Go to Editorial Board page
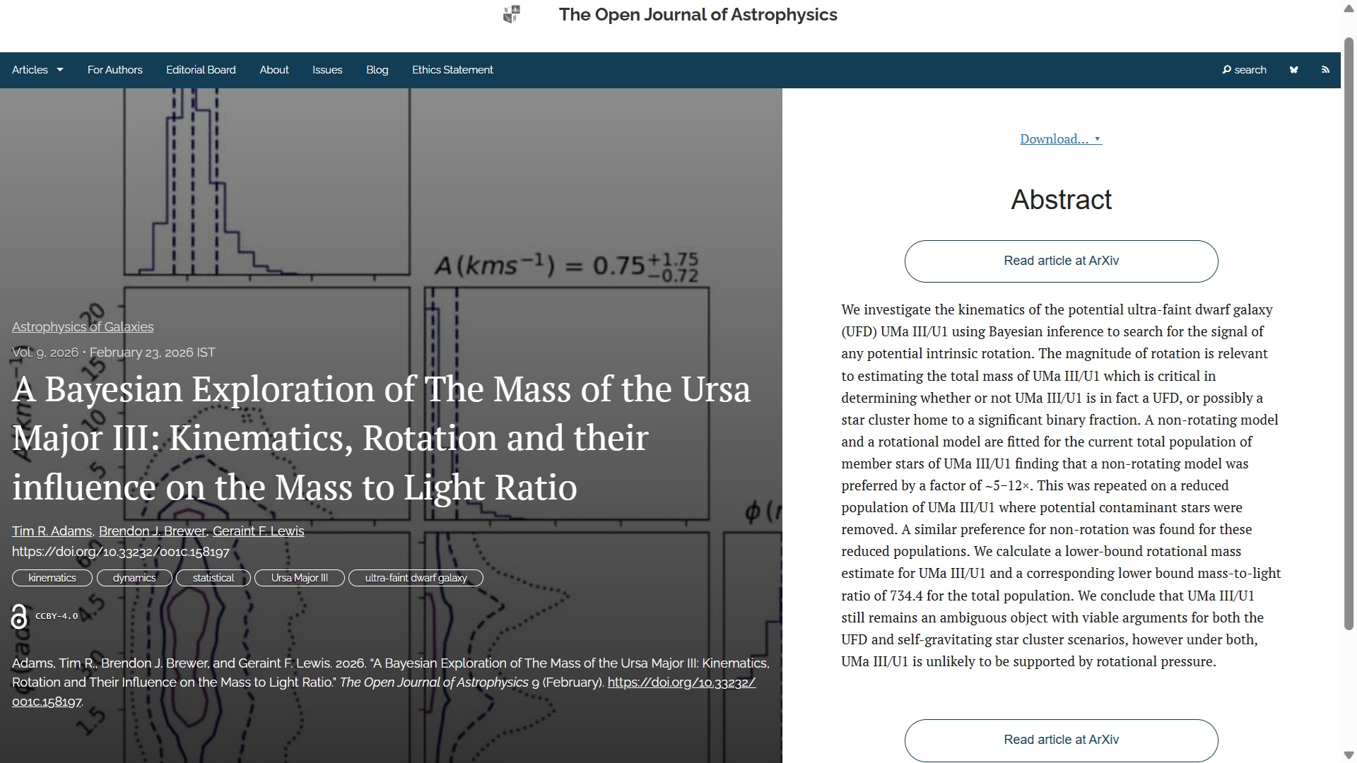The width and height of the screenshot is (1357, 763). tap(201, 70)
